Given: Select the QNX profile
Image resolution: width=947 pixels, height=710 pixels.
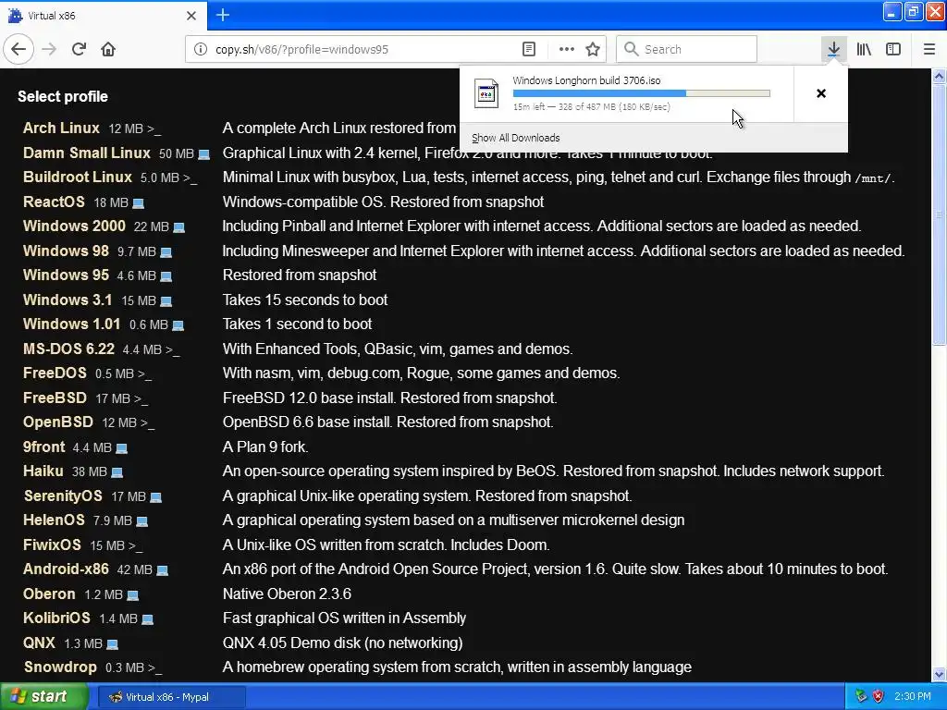Looking at the screenshot, I should (39, 643).
